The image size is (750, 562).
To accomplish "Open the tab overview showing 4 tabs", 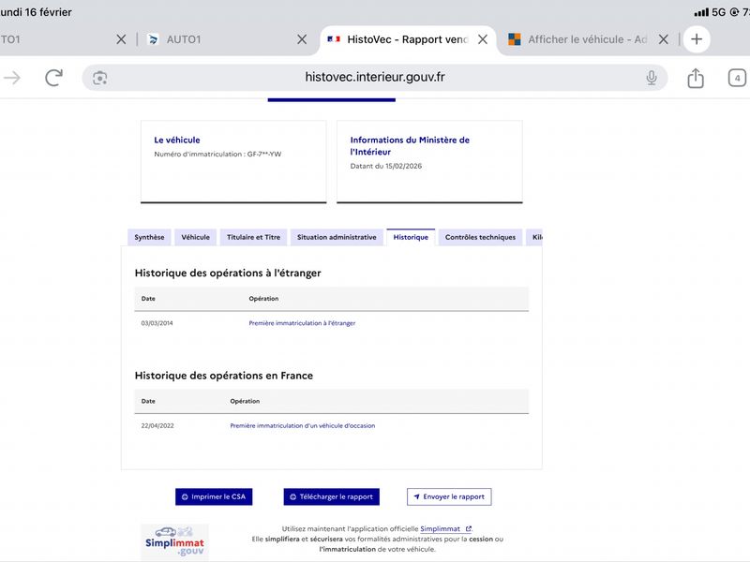I will [x=738, y=78].
